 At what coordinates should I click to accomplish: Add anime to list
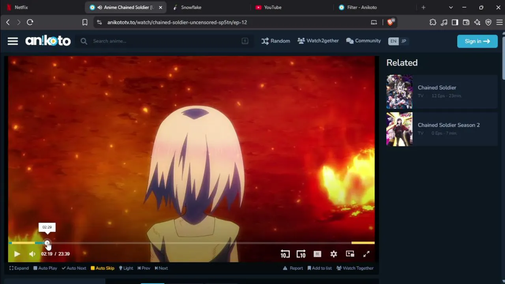coord(320,268)
